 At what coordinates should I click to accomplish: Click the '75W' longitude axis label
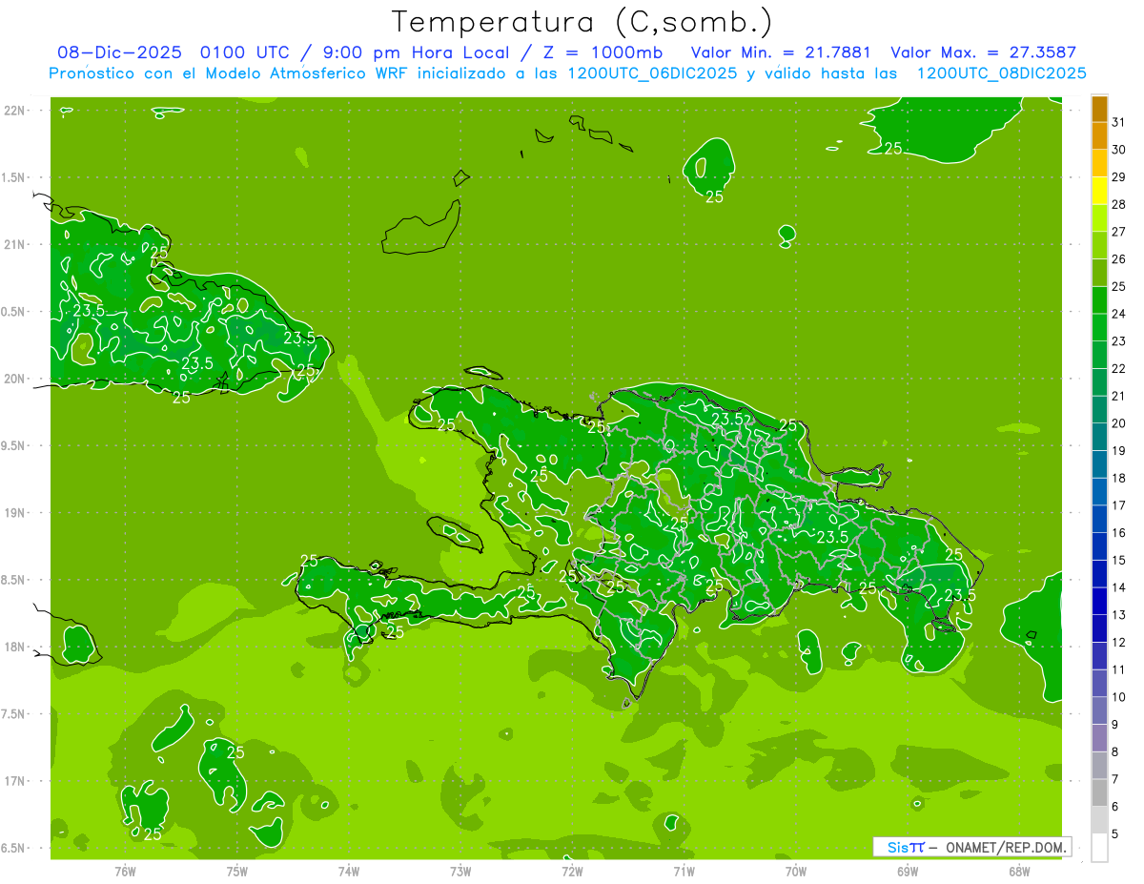click(x=237, y=872)
